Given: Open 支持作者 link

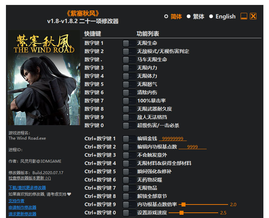Looking at the screenshot, I should point(17,201).
